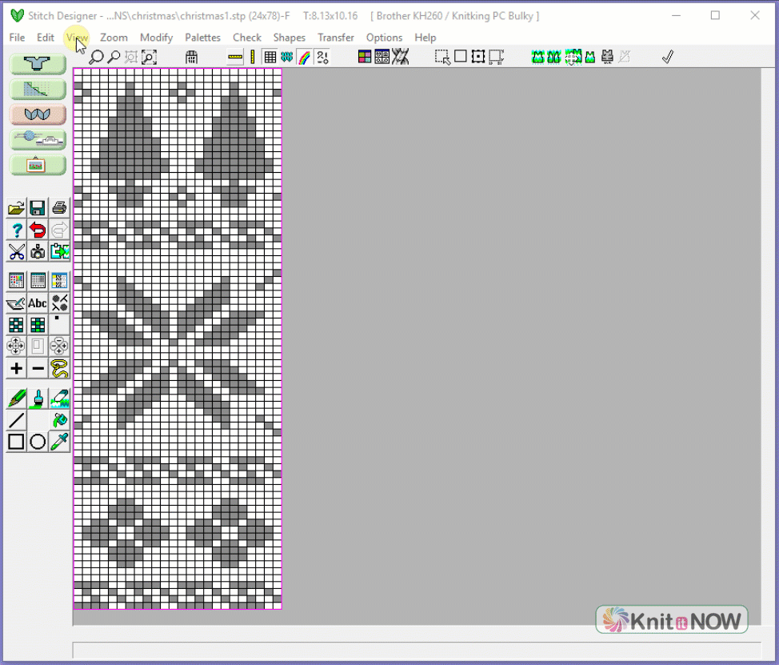The width and height of the screenshot is (779, 665).
Task: Click the plain square box toolbar icon
Action: point(461,56)
